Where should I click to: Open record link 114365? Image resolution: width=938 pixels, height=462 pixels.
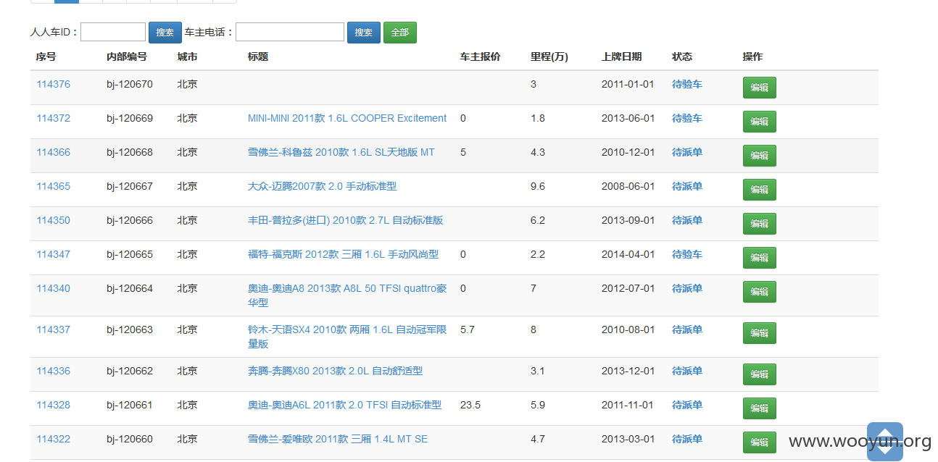pyautogui.click(x=54, y=186)
